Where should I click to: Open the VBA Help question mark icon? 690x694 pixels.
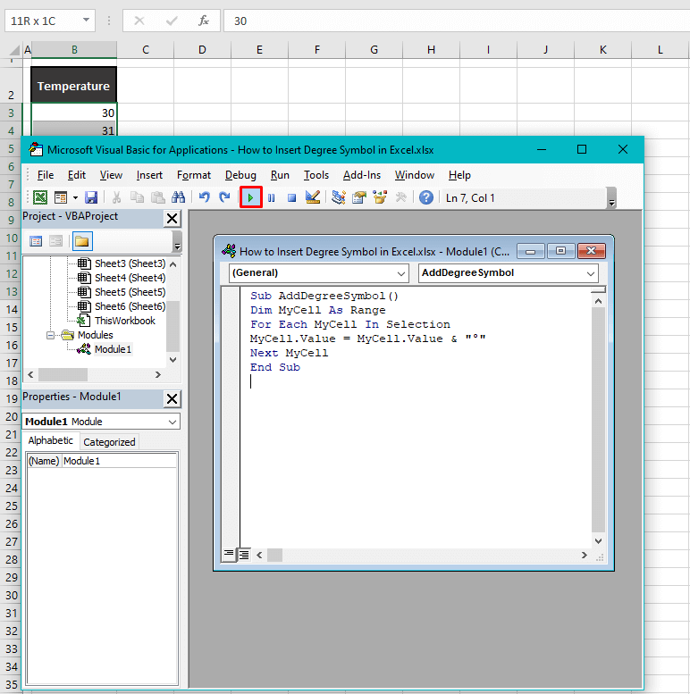tap(426, 197)
